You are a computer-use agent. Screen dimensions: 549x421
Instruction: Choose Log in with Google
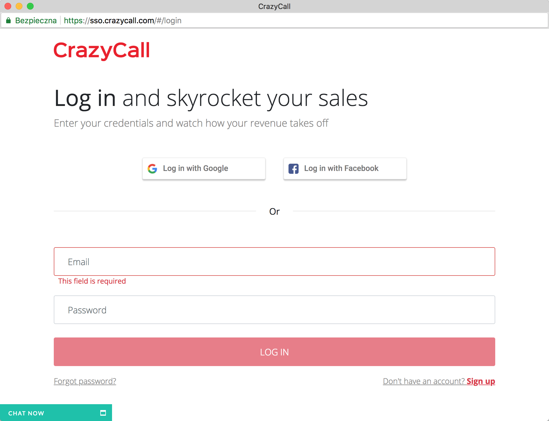tap(204, 168)
